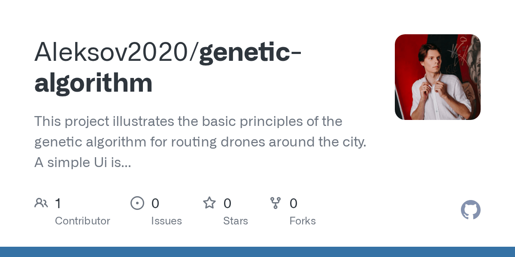Click the zero count above Forks
This screenshot has width=515, height=257.
pos(293,203)
